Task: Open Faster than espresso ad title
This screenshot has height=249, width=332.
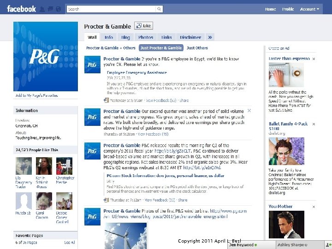Action: (x=289, y=59)
